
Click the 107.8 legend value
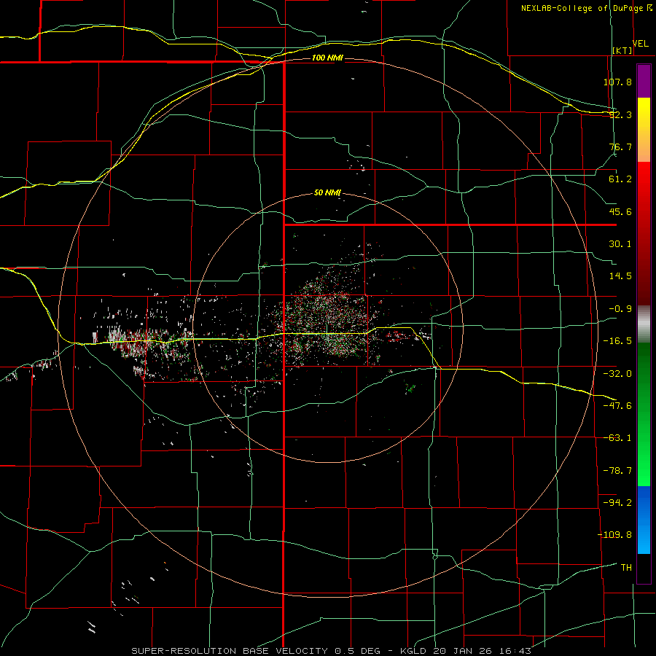tap(617, 82)
